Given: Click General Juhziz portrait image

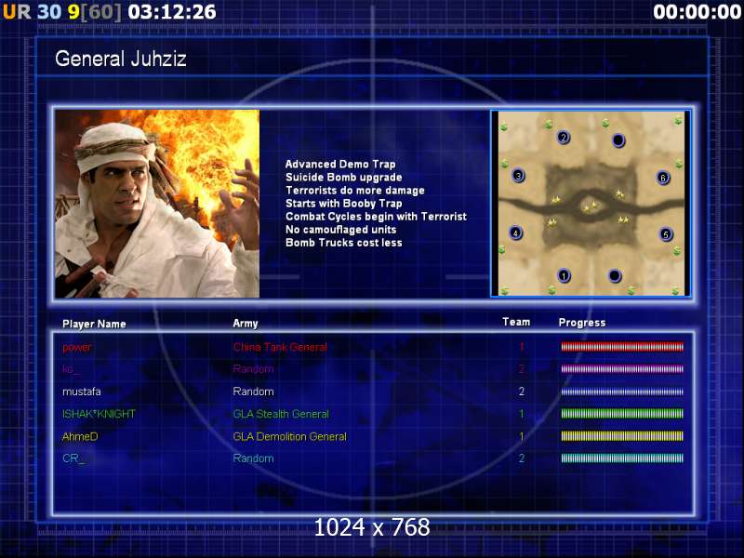Looking at the screenshot, I should click(157, 204).
